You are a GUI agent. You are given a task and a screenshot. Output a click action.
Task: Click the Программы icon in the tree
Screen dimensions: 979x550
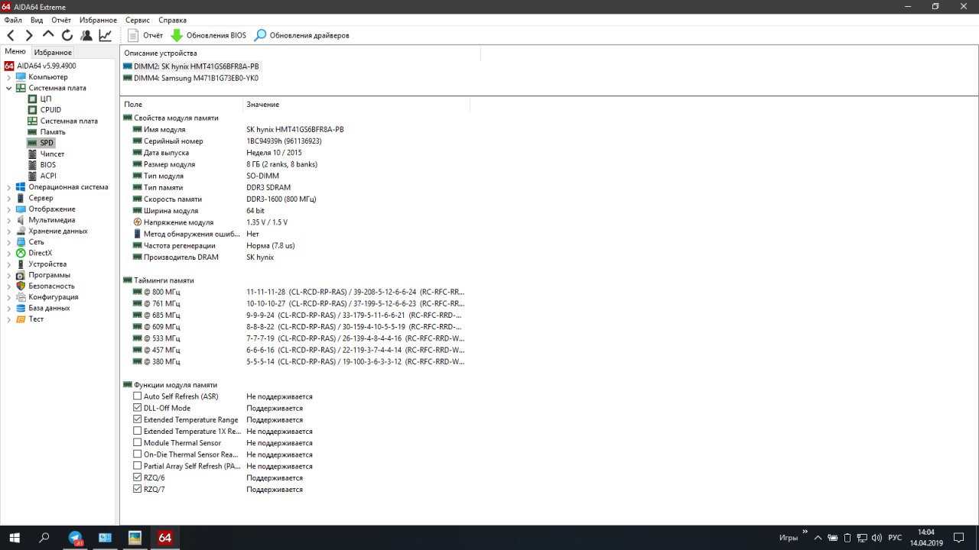tap(21, 275)
